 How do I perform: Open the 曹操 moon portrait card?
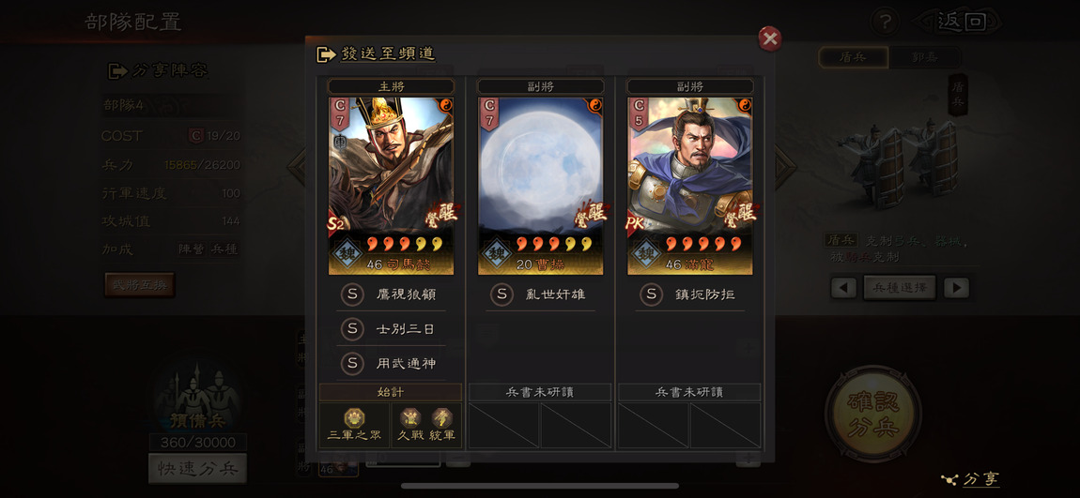(x=541, y=186)
